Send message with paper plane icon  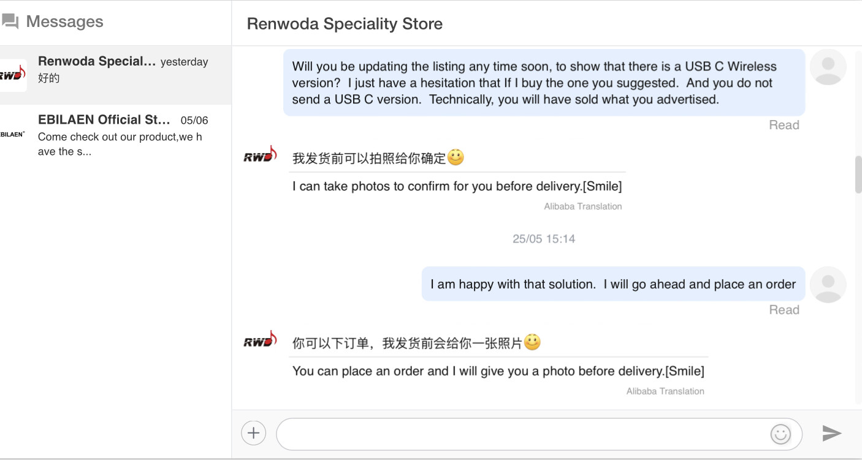(831, 434)
